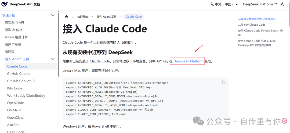The width and height of the screenshot is (290, 133).
Task: Click the 接入 Claude Code page heading
Action: [x=105, y=29]
